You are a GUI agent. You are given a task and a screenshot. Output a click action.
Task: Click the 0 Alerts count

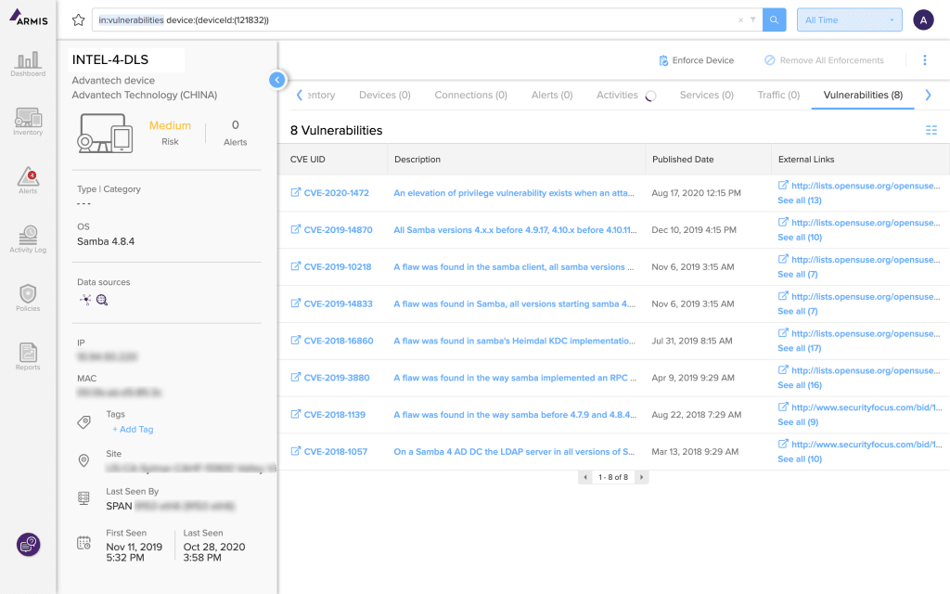[235, 133]
